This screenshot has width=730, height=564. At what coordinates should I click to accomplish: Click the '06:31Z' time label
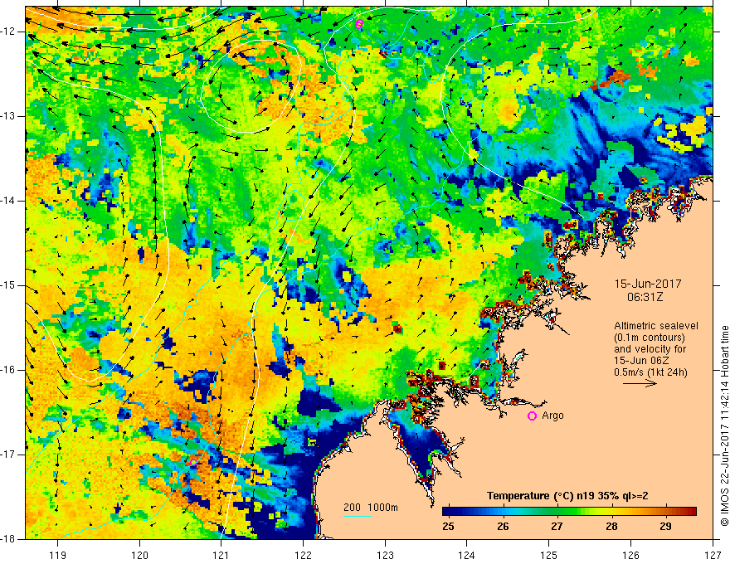645,297
